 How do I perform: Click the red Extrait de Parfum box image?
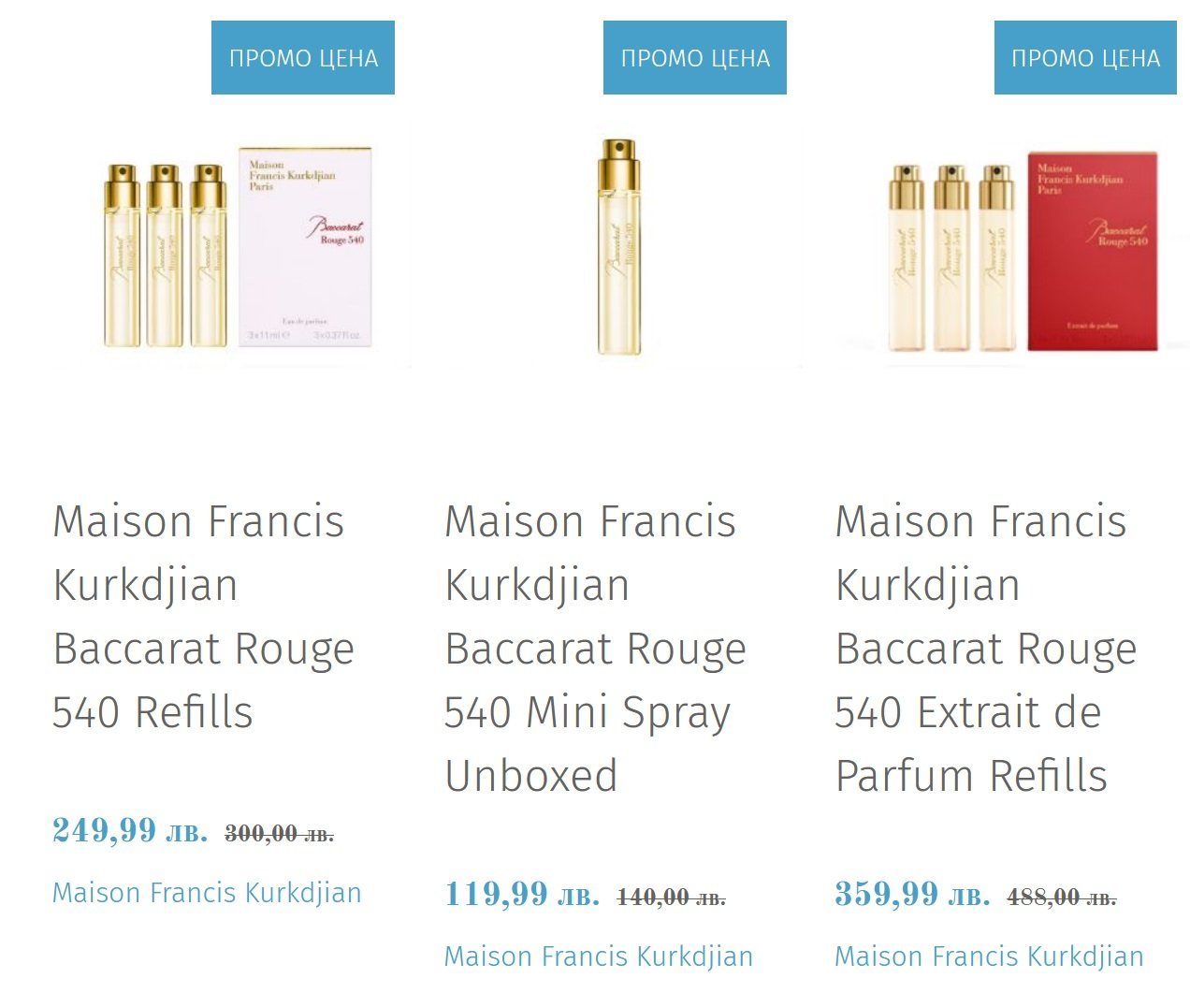point(1092,251)
